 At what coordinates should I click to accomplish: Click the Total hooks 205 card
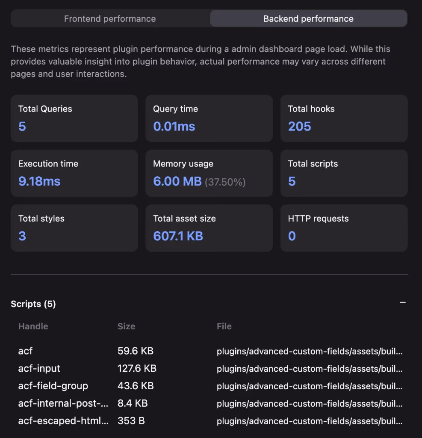pos(344,118)
